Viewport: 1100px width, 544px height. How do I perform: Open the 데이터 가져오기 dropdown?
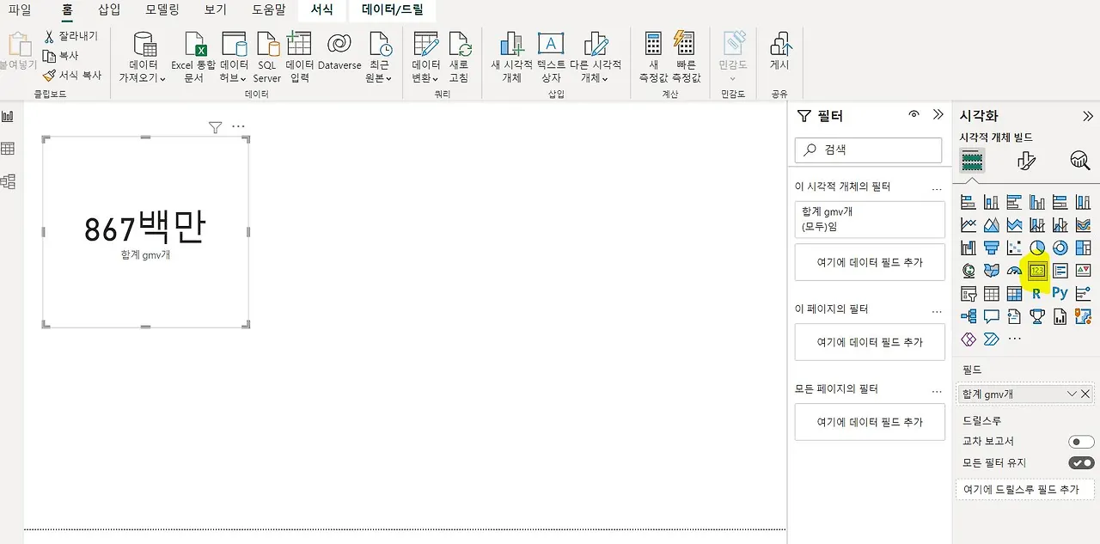[143, 58]
